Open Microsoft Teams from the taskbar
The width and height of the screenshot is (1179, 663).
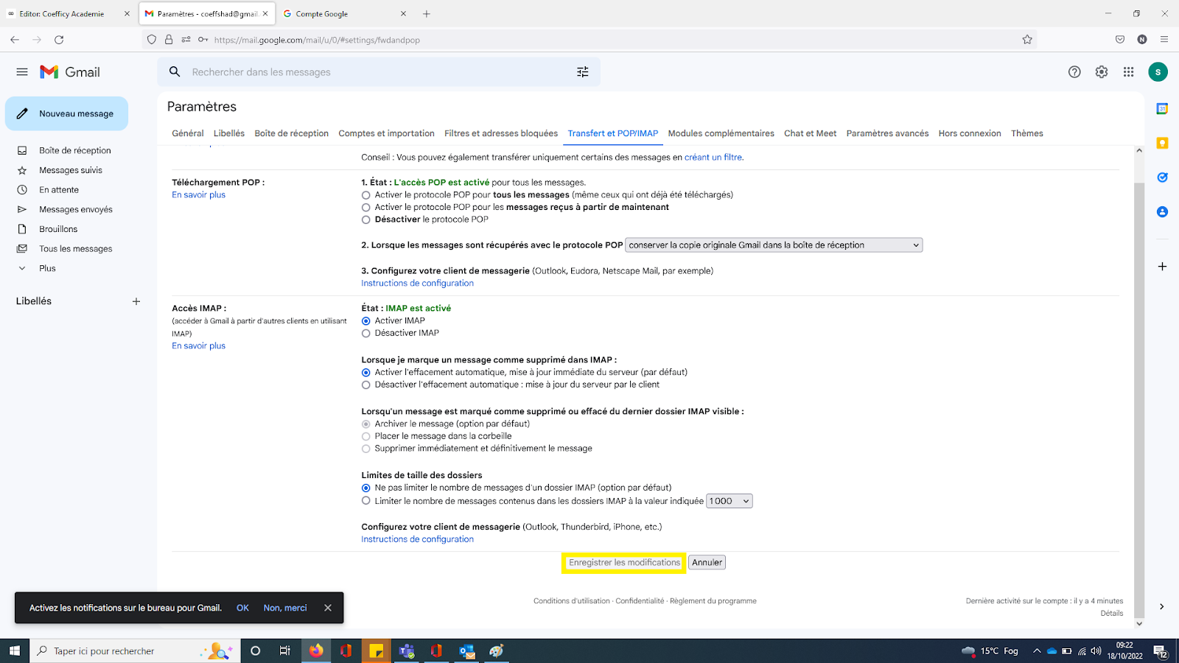tap(407, 650)
